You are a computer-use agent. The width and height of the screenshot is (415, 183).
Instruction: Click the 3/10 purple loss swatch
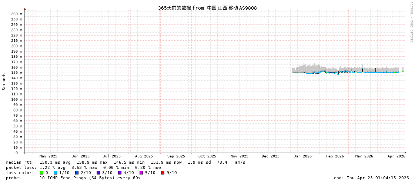click(98, 173)
